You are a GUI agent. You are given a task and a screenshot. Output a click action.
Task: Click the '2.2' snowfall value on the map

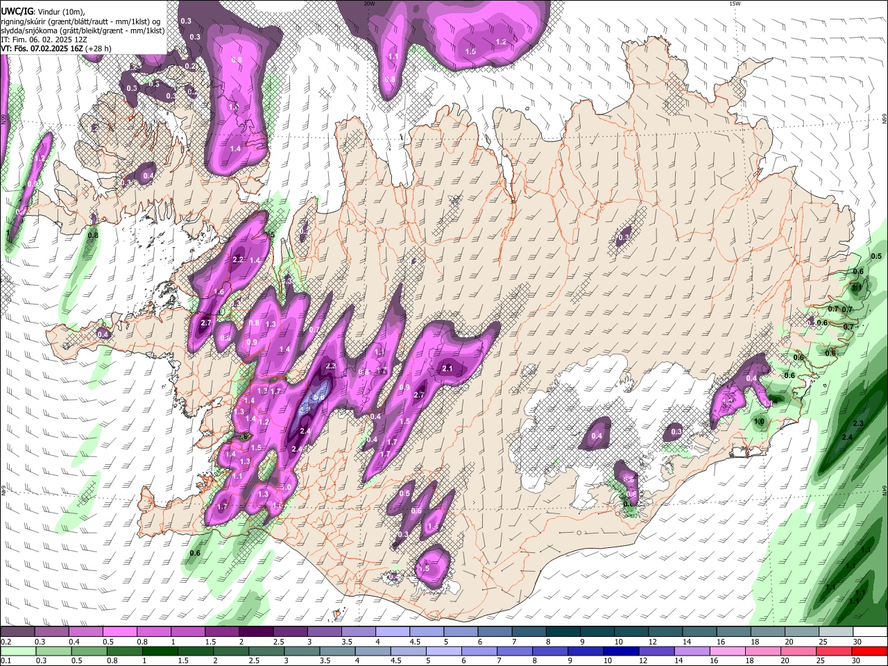[237, 259]
